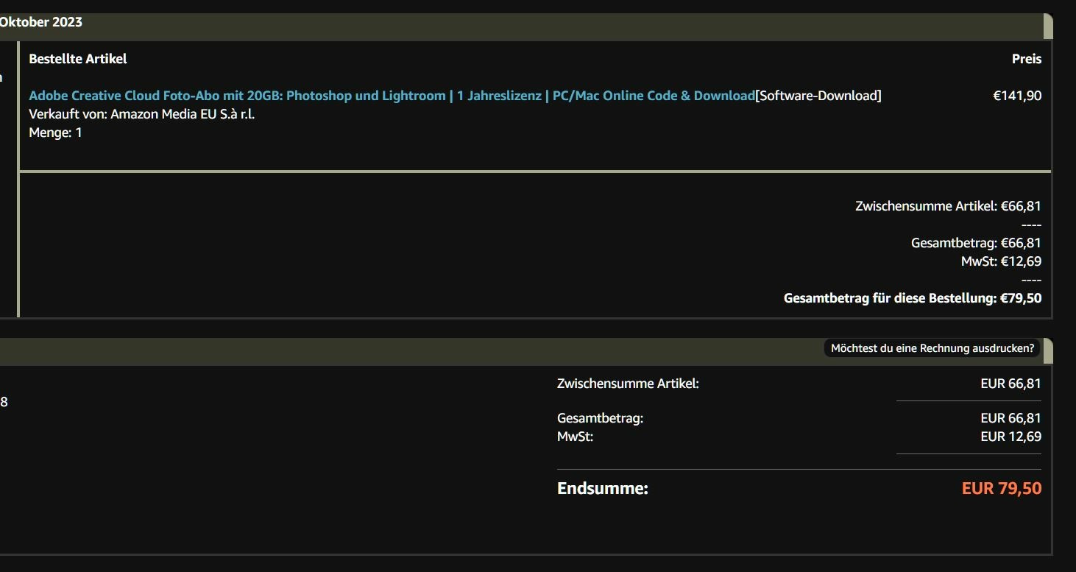Viewport: 1076px width, 572px height.
Task: Click the 'Oktober 2023' date header
Action: 41,22
